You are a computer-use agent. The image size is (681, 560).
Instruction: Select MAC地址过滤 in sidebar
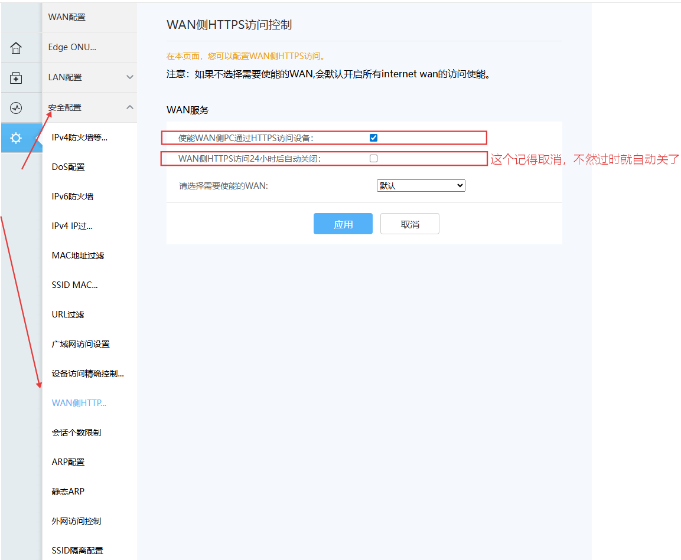pos(78,256)
